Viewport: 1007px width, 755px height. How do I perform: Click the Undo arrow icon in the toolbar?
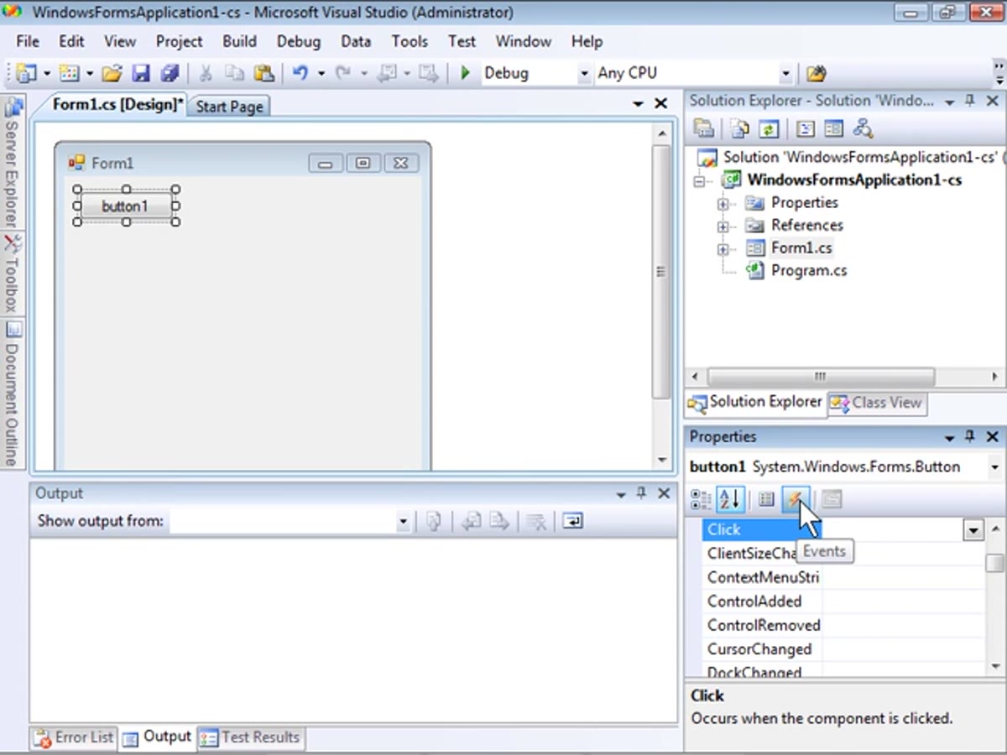pyautogui.click(x=300, y=73)
